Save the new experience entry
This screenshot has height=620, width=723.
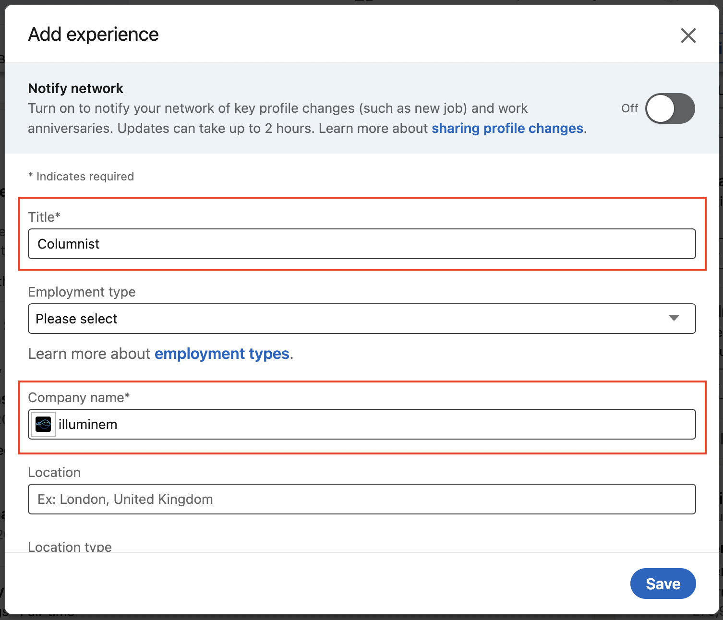click(x=663, y=584)
